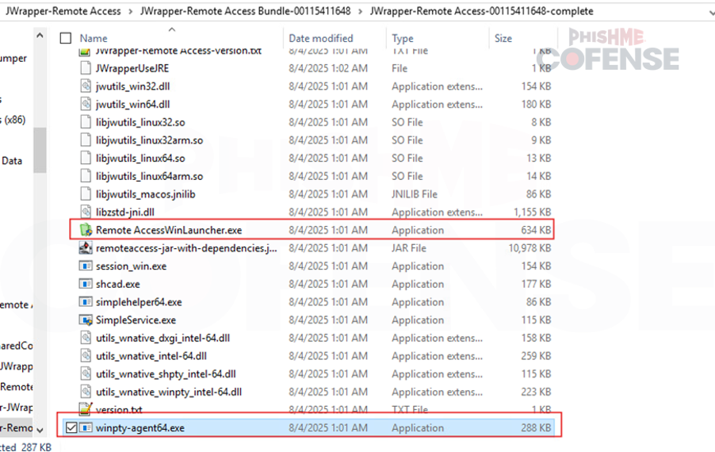
Task: Click the session_win.exe application icon
Action: pyautogui.click(x=86, y=266)
